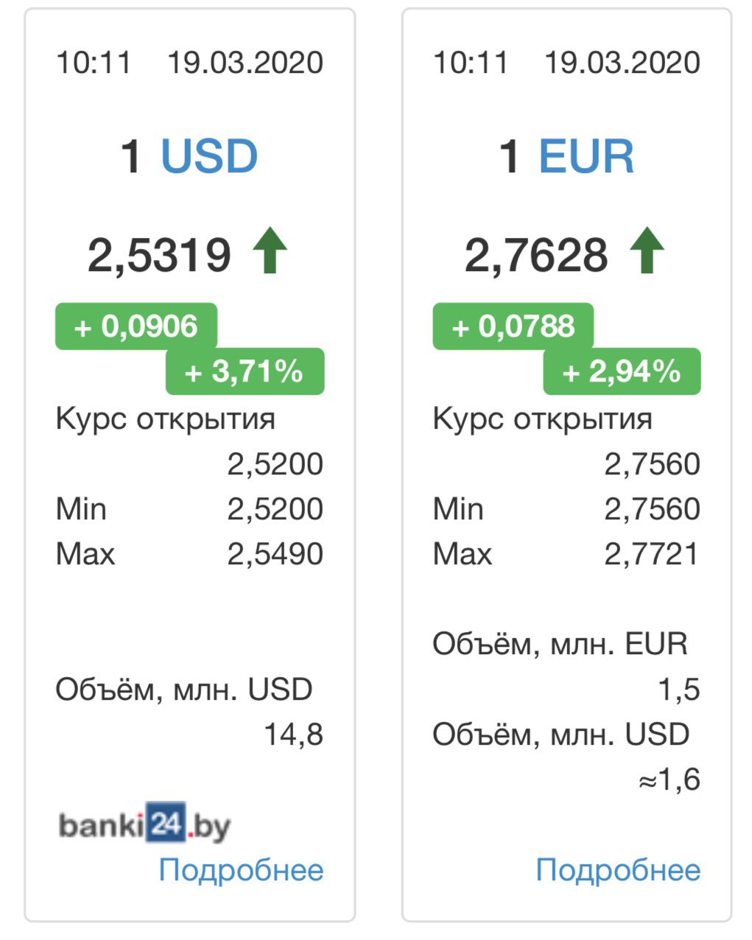Select the EUR rate value 2,7628
Image resolution: width=752 pixels, height=940 pixels.
coord(536,255)
